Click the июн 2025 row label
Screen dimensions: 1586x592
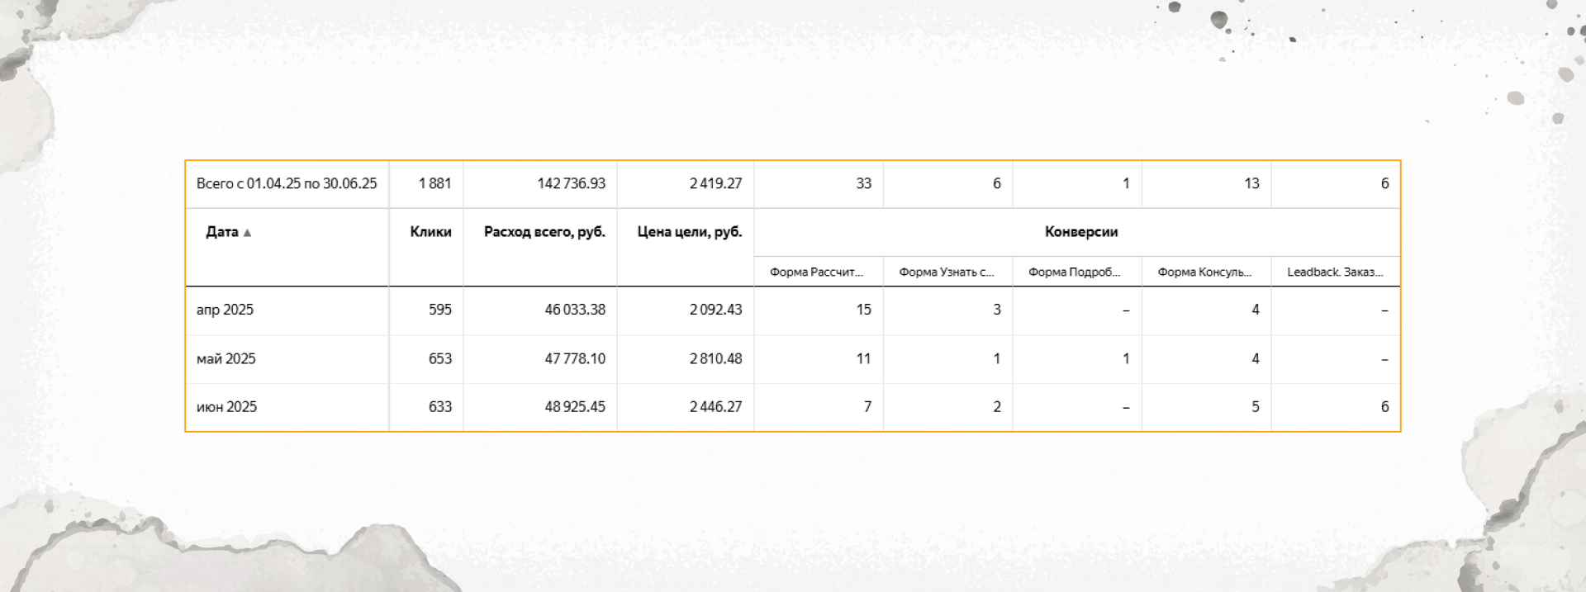(226, 407)
